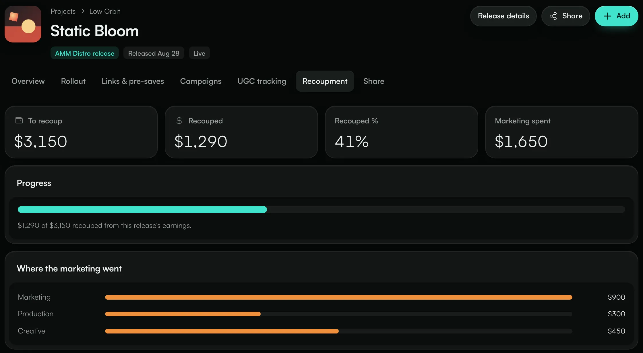
Task: Click the Static Bloom album artwork
Action: pos(23,24)
